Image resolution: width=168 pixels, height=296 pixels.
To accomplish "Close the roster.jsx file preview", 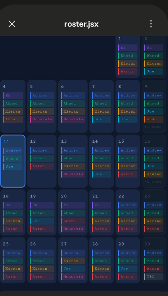I will [x=12, y=24].
